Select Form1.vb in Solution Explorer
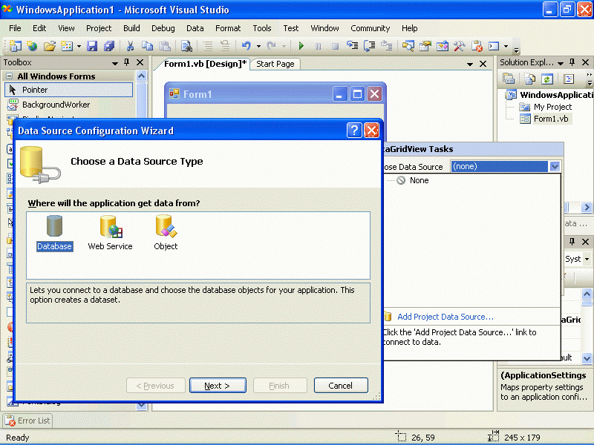Viewport: 594px width, 445px height. (x=551, y=119)
